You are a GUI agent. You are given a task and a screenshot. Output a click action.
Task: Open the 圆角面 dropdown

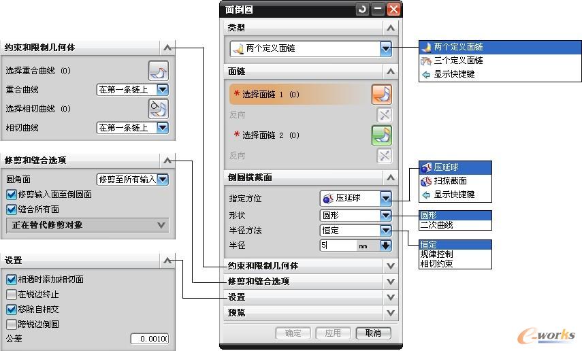[163, 180]
